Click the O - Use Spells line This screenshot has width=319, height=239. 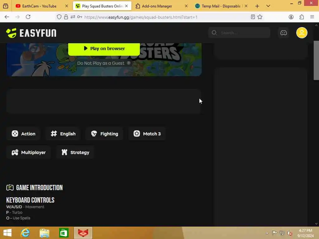coord(18,218)
